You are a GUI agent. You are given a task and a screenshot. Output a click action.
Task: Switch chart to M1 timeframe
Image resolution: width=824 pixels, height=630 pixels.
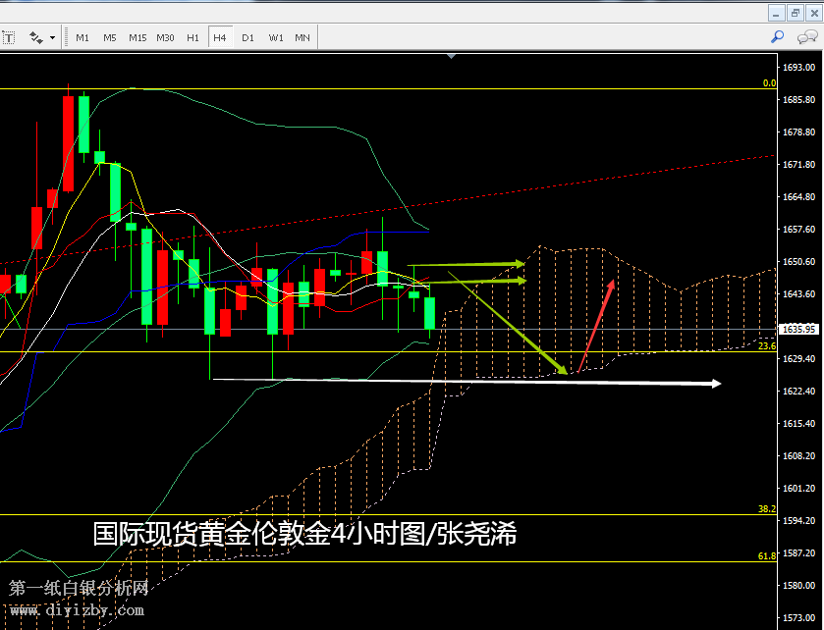pyautogui.click(x=82, y=37)
